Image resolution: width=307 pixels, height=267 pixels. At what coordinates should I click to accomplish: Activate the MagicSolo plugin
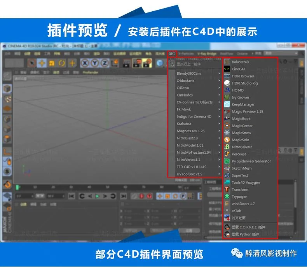tap(250, 140)
